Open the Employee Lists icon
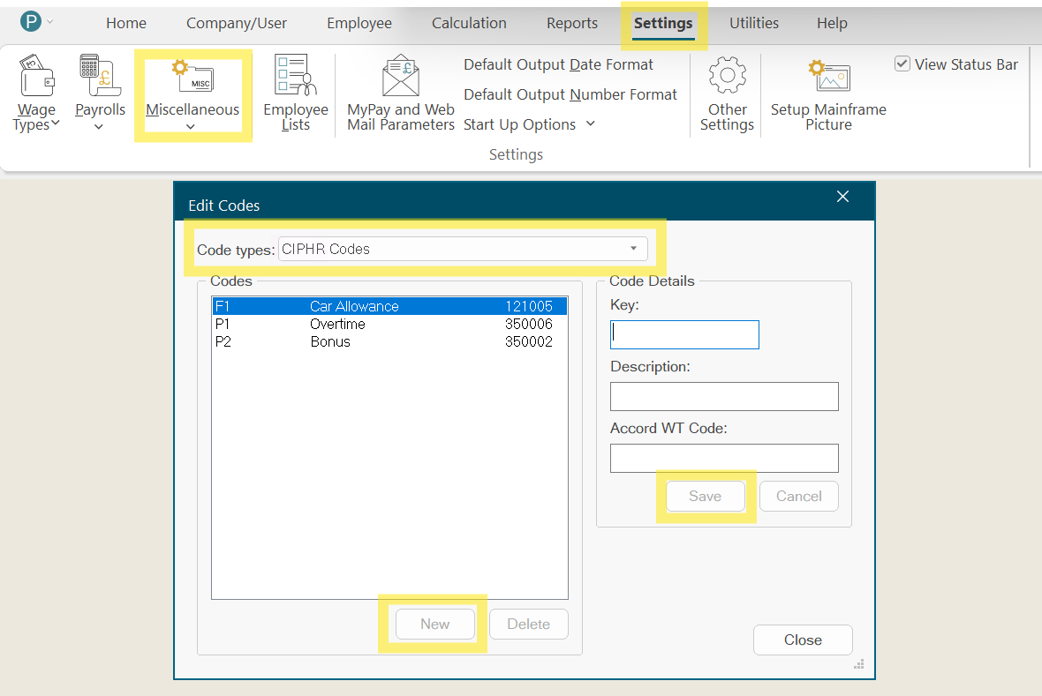Image resolution: width=1042 pixels, height=696 pixels. (296, 75)
